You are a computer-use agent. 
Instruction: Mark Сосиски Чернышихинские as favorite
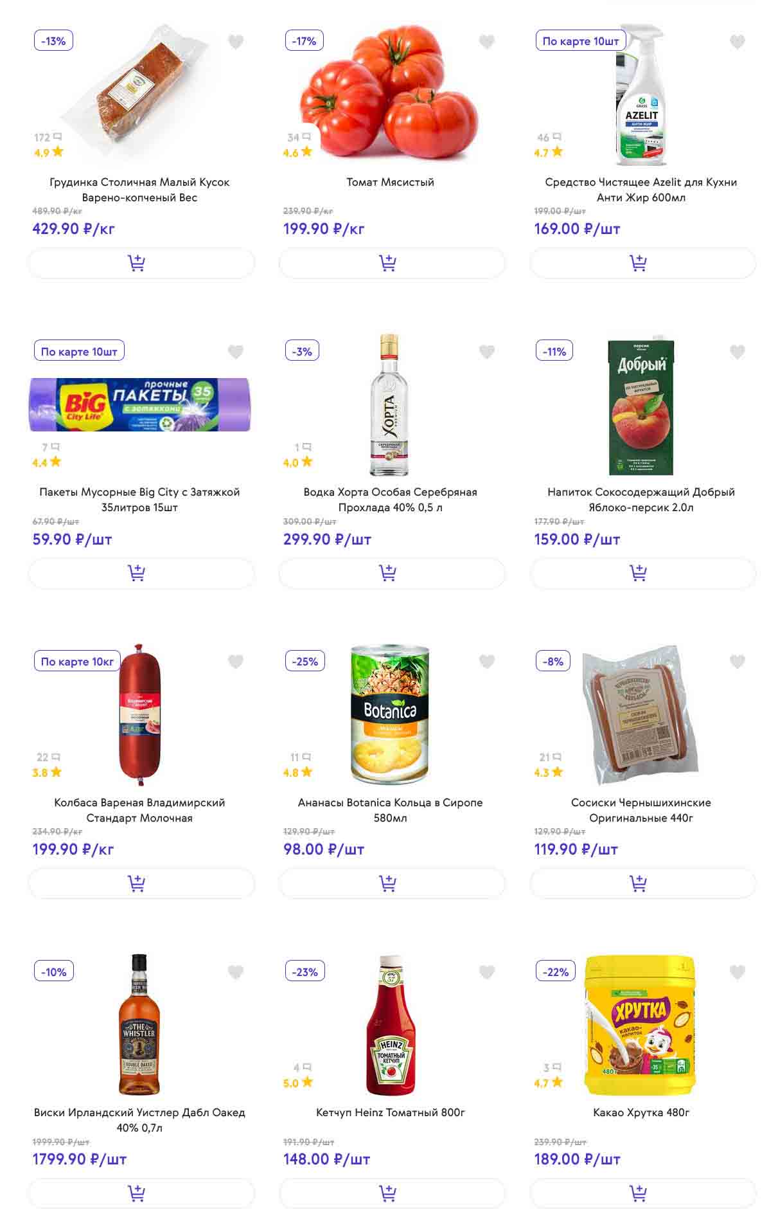pyautogui.click(x=738, y=662)
